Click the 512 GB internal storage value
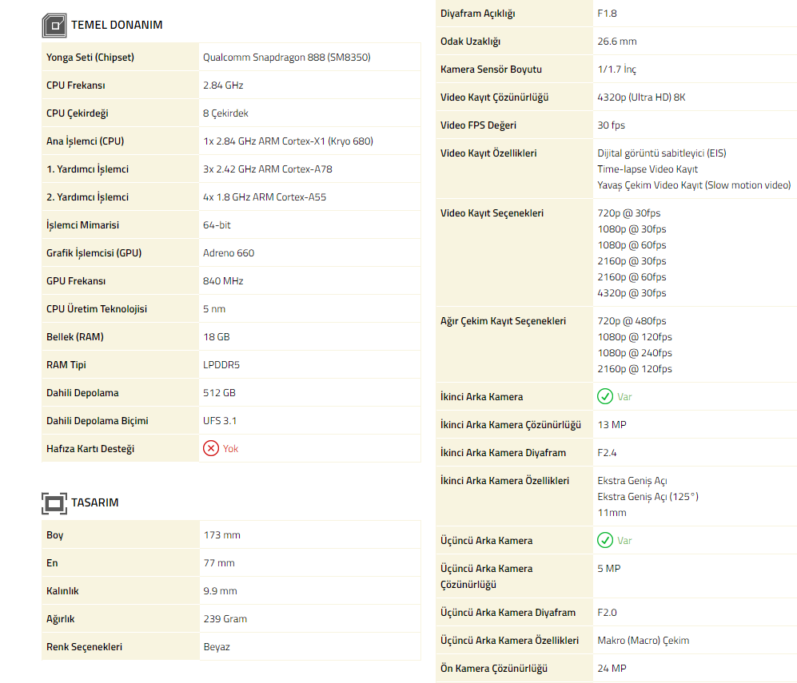 (x=219, y=393)
